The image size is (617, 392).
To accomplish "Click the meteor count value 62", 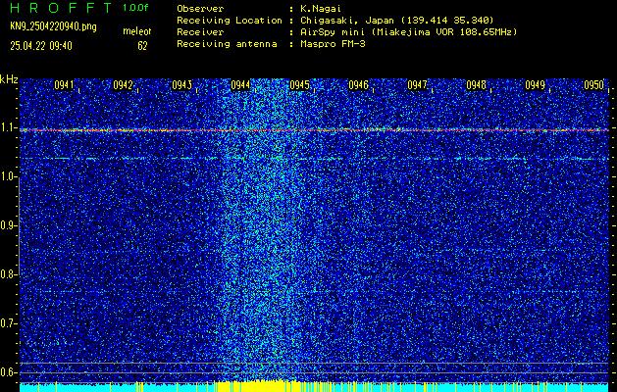I will coord(142,46).
